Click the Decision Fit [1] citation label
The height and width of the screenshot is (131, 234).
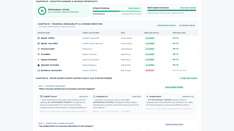[188, 96]
